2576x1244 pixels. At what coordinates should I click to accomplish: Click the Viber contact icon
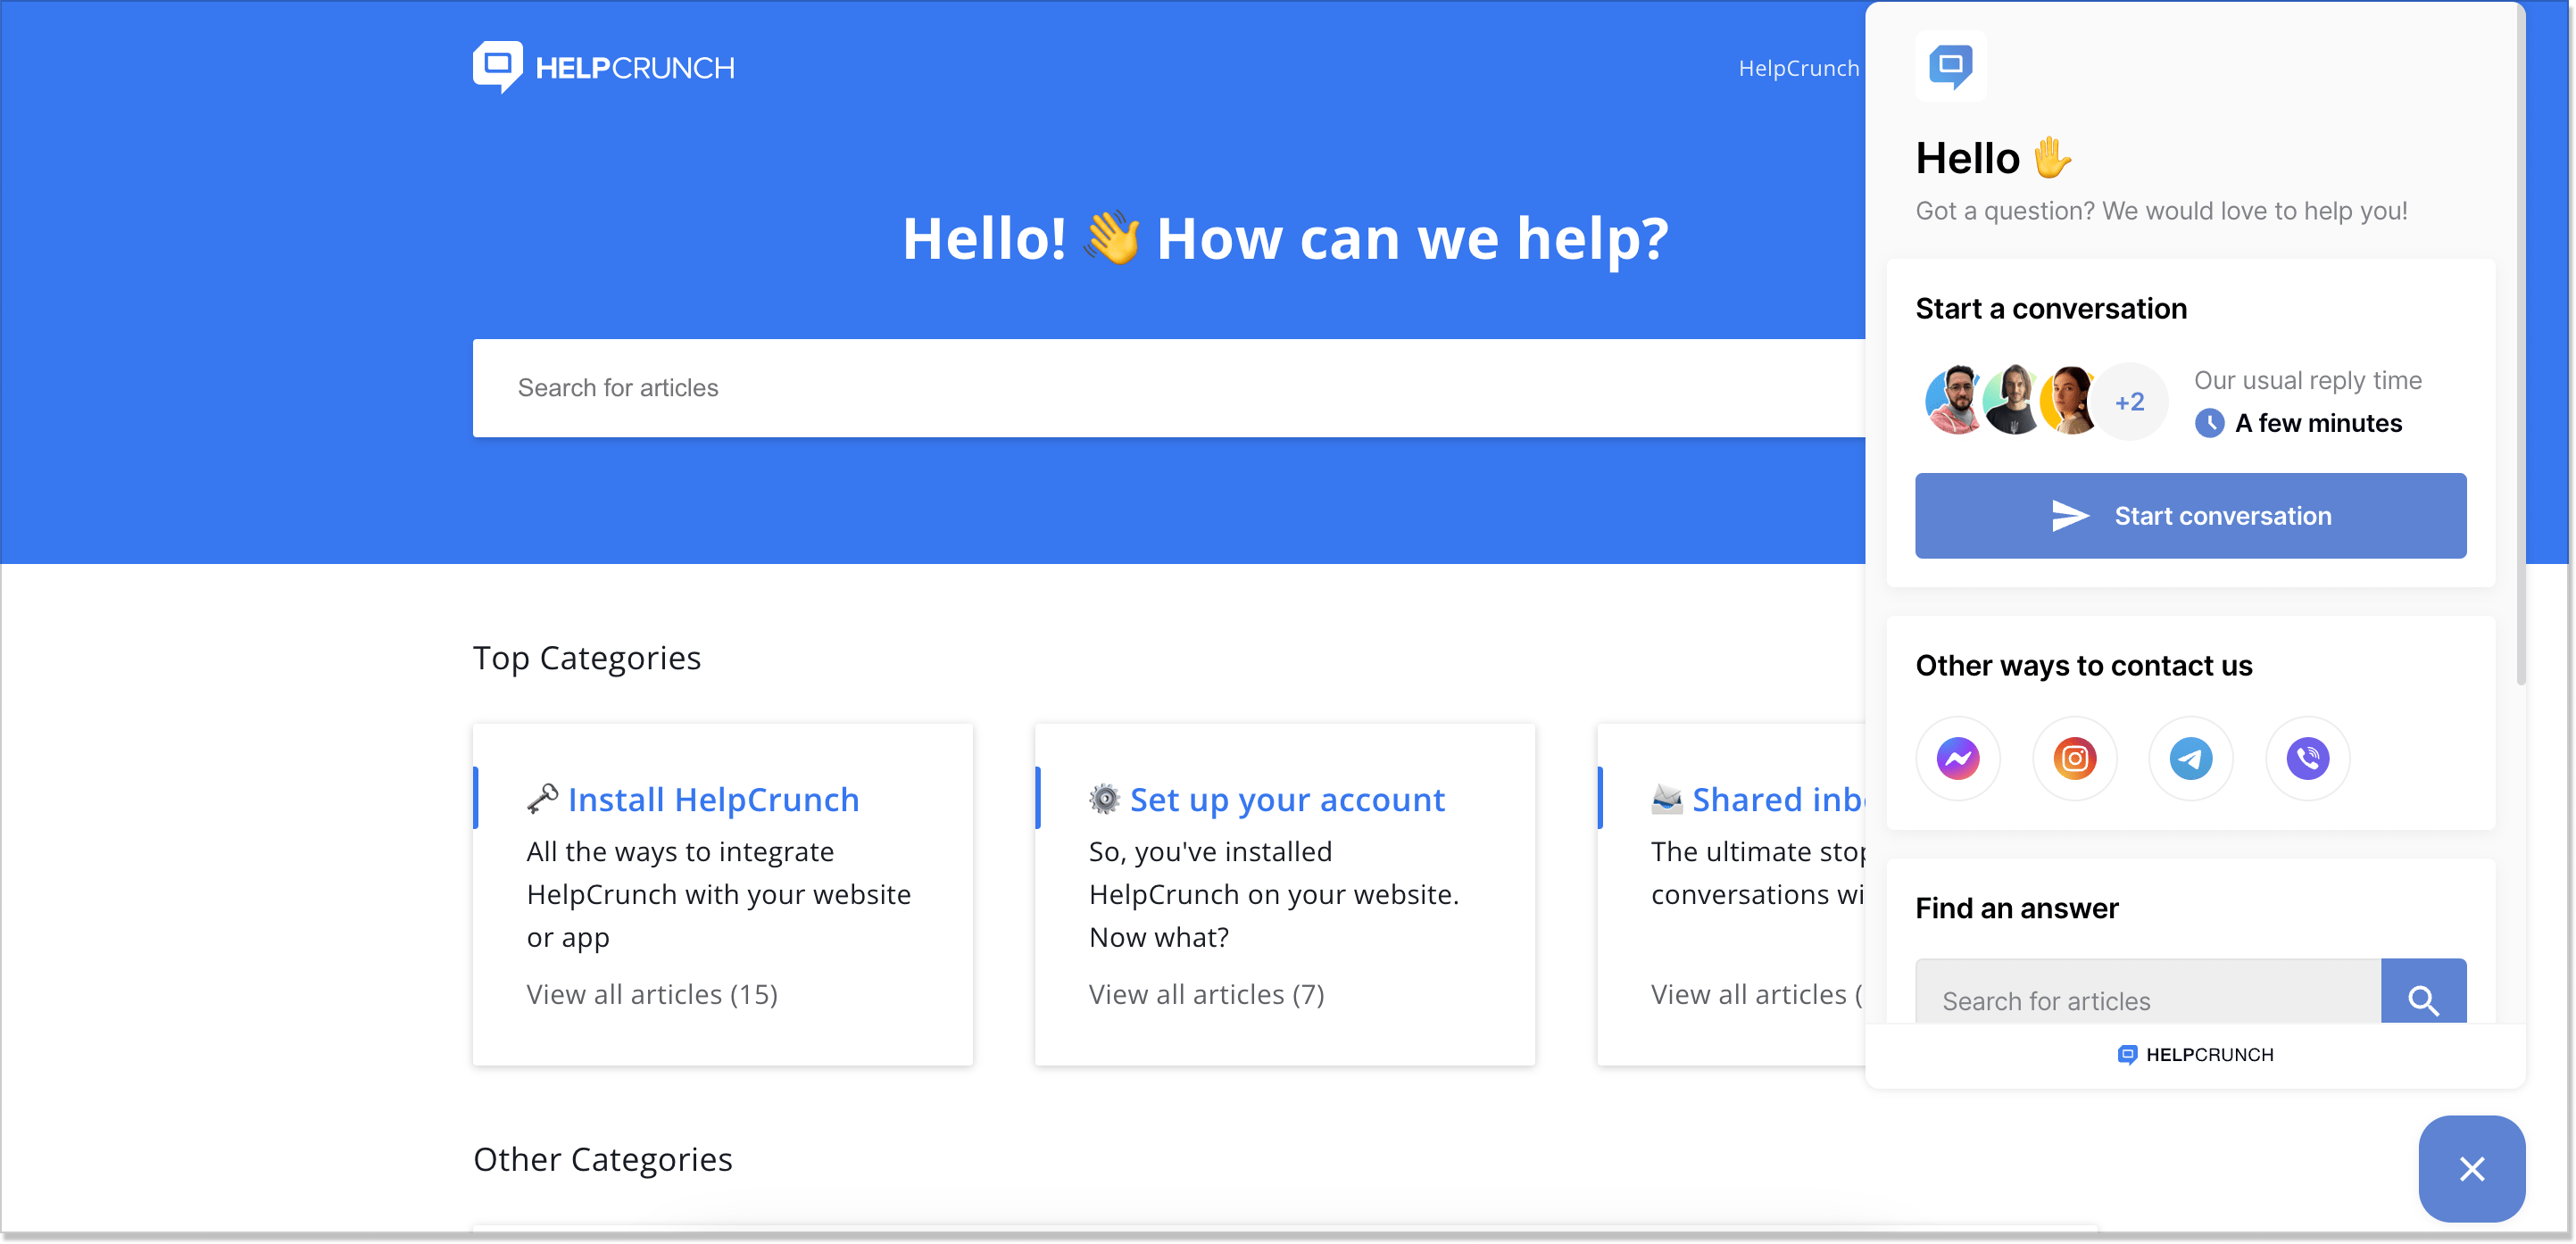click(2308, 758)
